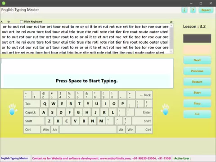Click the A+ increase font size icon
Viewport: 216px width, 162px height.
tap(171, 22)
